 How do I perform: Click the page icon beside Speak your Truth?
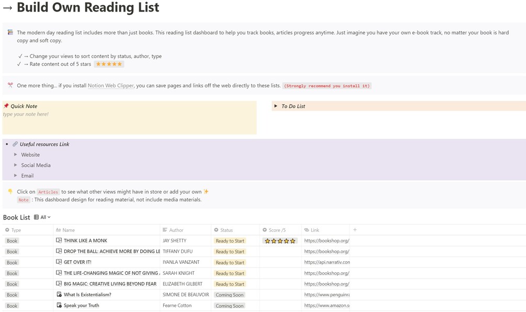59,305
